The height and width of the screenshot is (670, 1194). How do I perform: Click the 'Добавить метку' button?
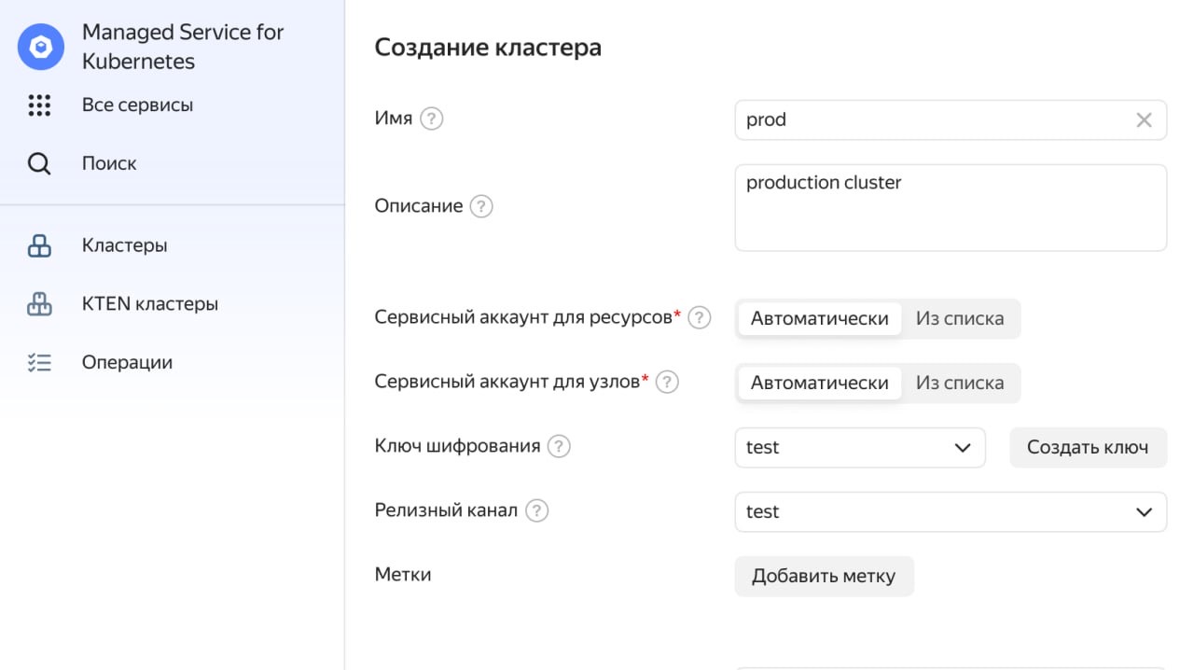tap(824, 576)
